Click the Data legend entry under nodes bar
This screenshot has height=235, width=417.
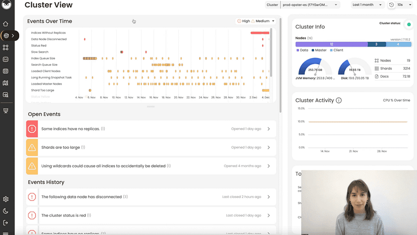coord(302,50)
